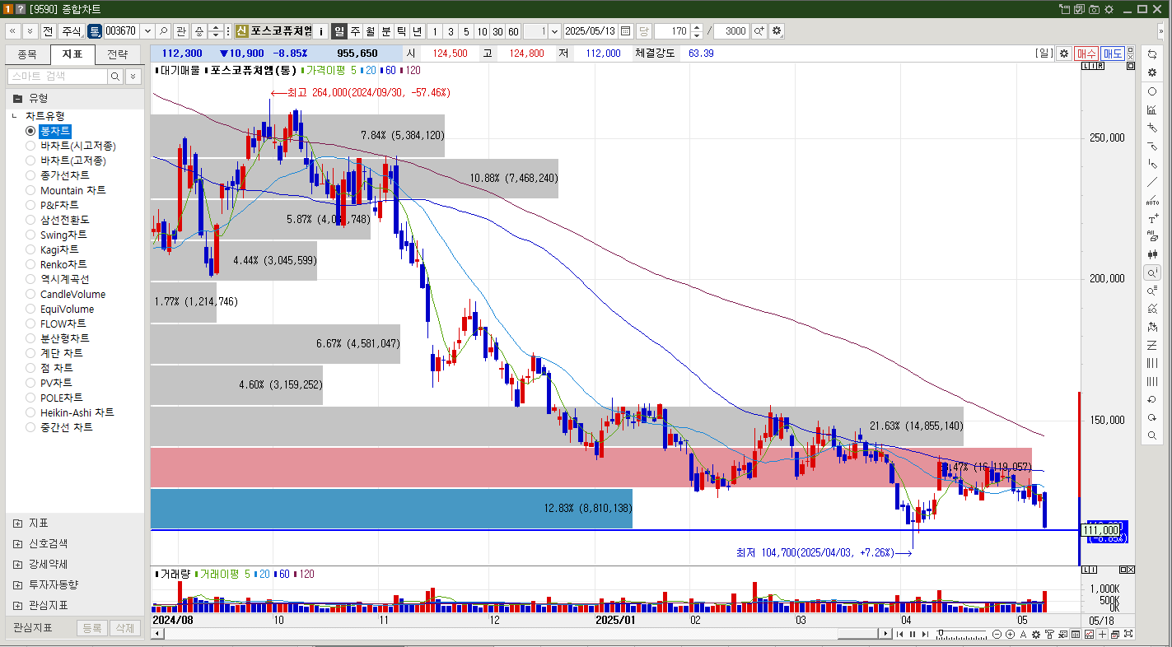
Task: Click the stock info 'i' button
Action: point(321,31)
